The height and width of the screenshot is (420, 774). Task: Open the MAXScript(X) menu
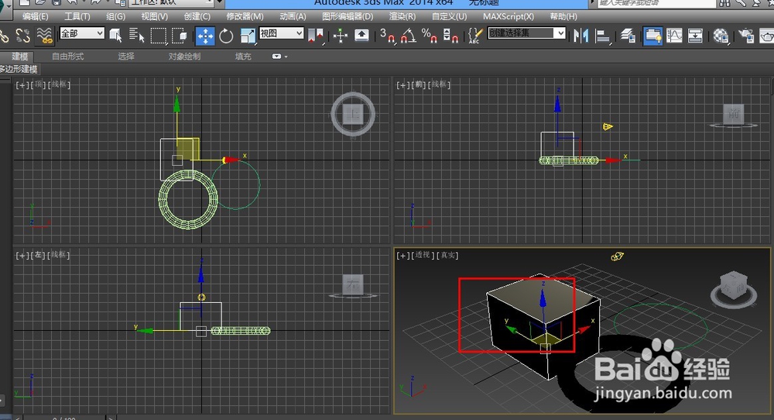(x=509, y=16)
